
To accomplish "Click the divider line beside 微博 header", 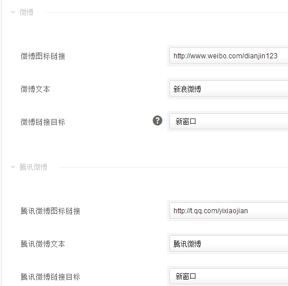I will pyautogui.click(x=167, y=12).
